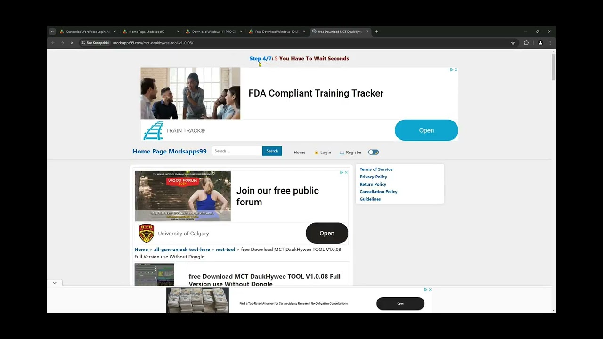Viewport: 603px width, 339px height.
Task: Close the Customize WordPress Login tab
Action: point(114,32)
